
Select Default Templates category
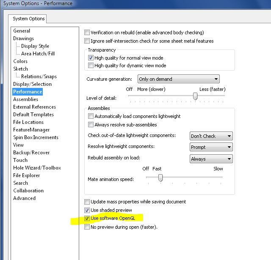coord(33,115)
